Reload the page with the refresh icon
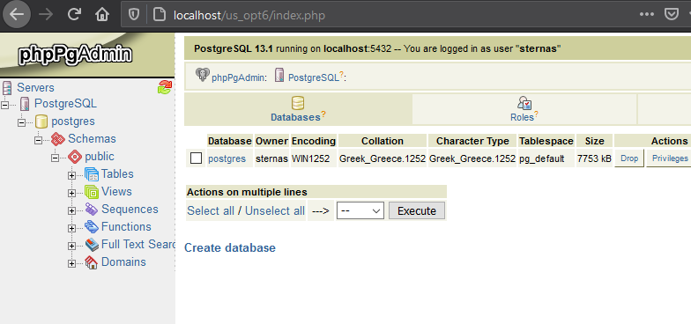 (74, 14)
